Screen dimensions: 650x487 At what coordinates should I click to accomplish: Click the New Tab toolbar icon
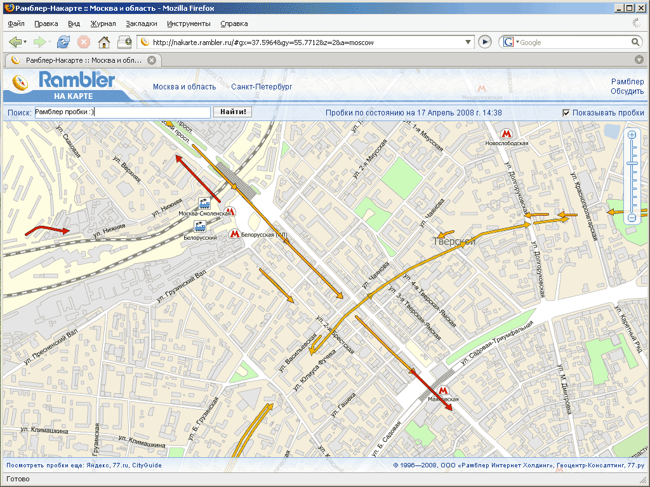click(x=124, y=42)
